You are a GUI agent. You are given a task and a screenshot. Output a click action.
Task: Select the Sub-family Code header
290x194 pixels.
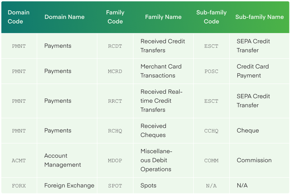(211, 17)
